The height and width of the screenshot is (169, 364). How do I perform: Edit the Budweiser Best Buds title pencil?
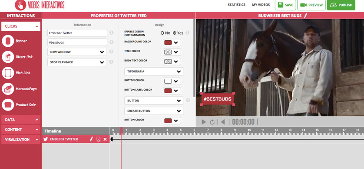click(305, 16)
